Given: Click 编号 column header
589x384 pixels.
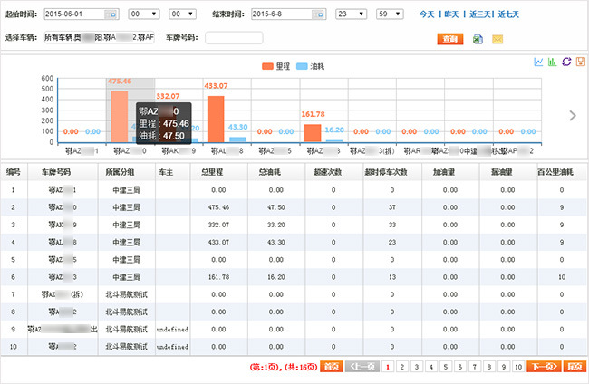Looking at the screenshot, I should point(14,172).
